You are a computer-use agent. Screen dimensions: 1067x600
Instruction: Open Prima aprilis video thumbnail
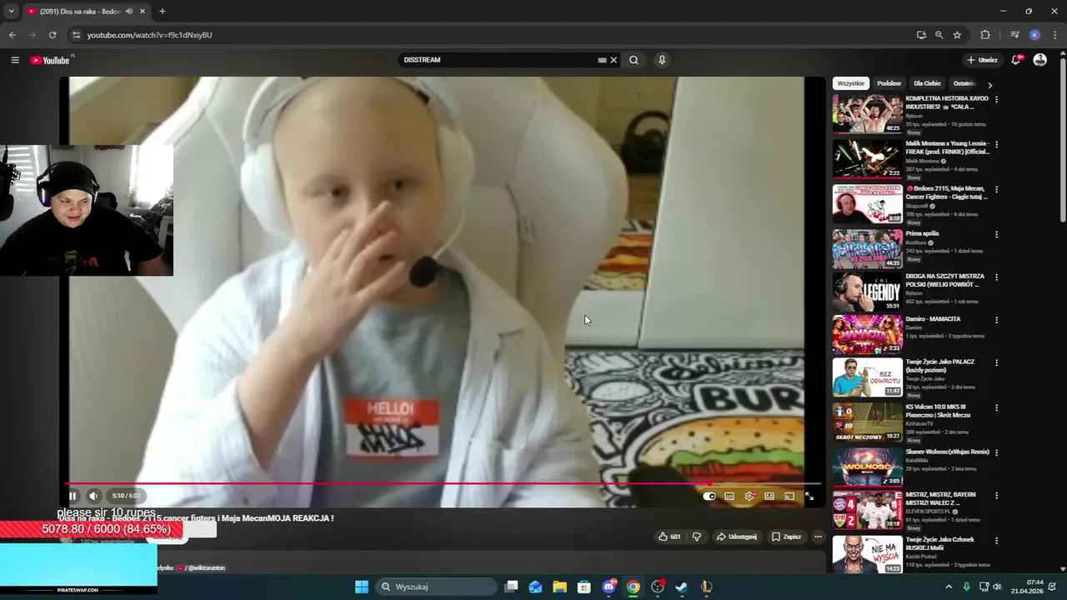[867, 248]
